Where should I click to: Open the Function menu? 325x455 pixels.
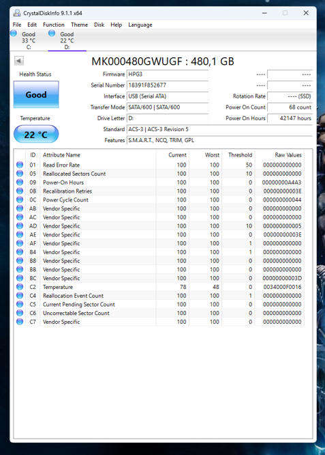(54, 25)
